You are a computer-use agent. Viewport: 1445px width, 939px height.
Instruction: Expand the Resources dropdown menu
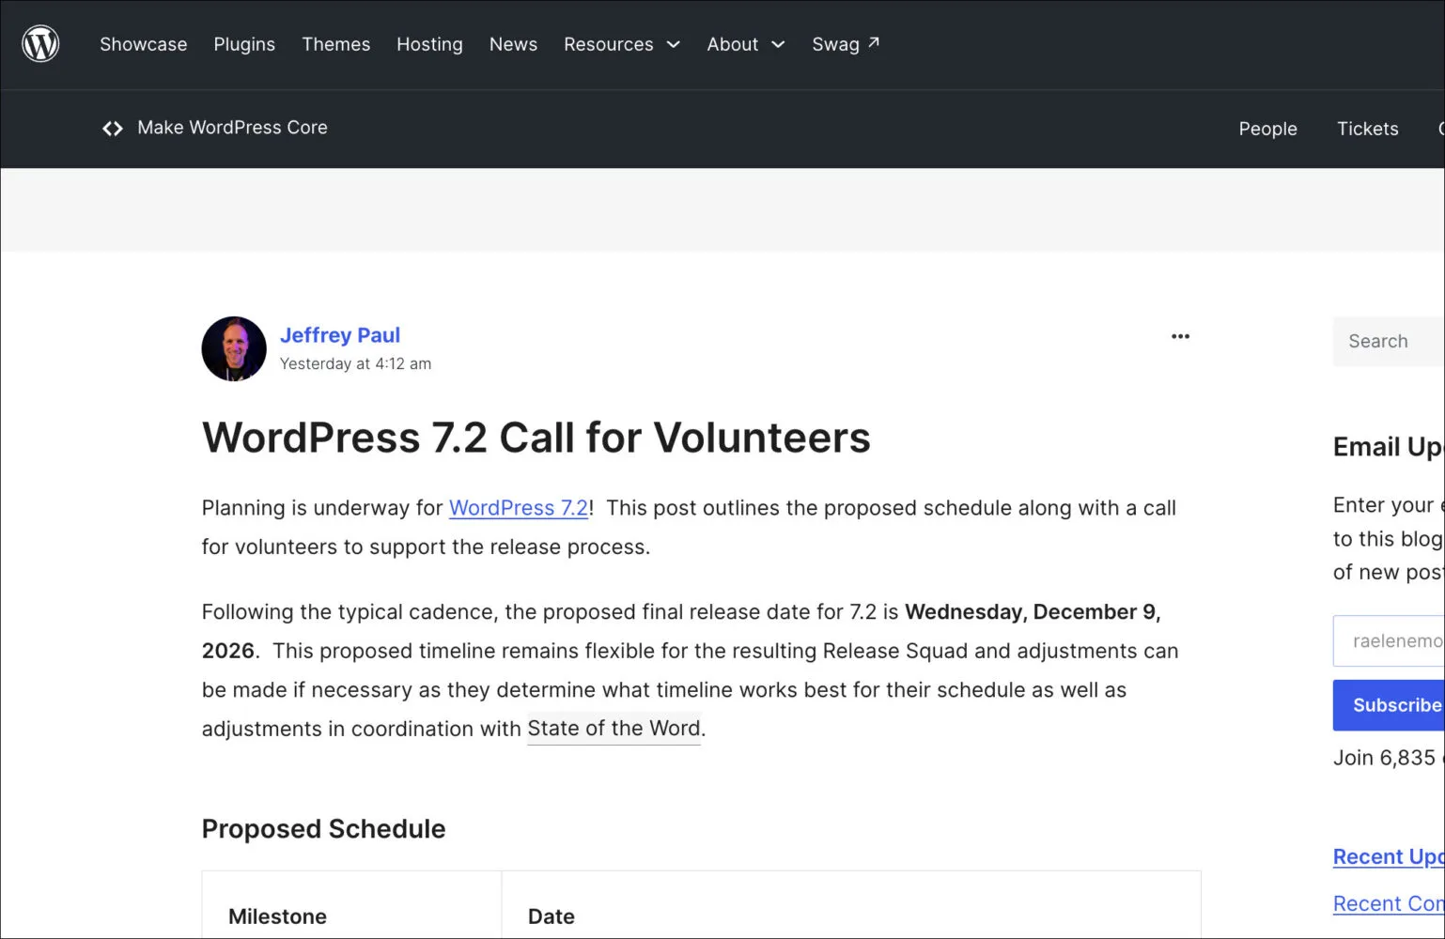pos(622,44)
